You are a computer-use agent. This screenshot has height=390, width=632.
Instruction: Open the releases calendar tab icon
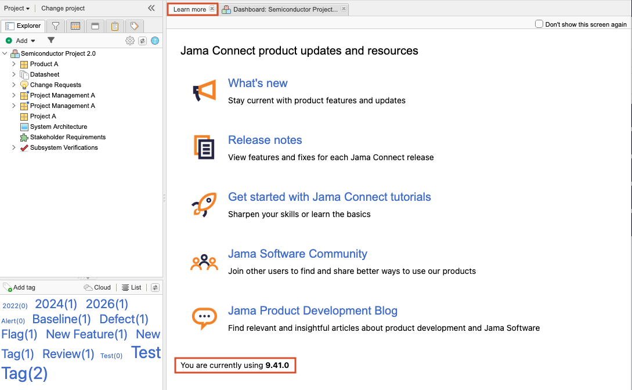coord(75,26)
